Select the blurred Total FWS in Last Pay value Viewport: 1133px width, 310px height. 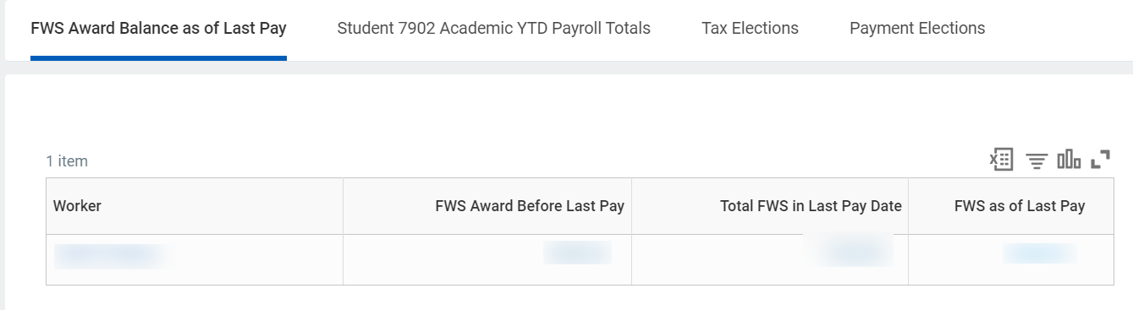pos(849,250)
